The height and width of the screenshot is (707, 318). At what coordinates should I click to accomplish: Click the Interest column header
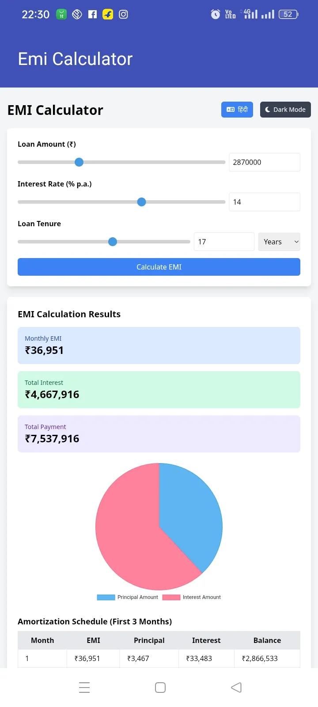click(x=206, y=640)
